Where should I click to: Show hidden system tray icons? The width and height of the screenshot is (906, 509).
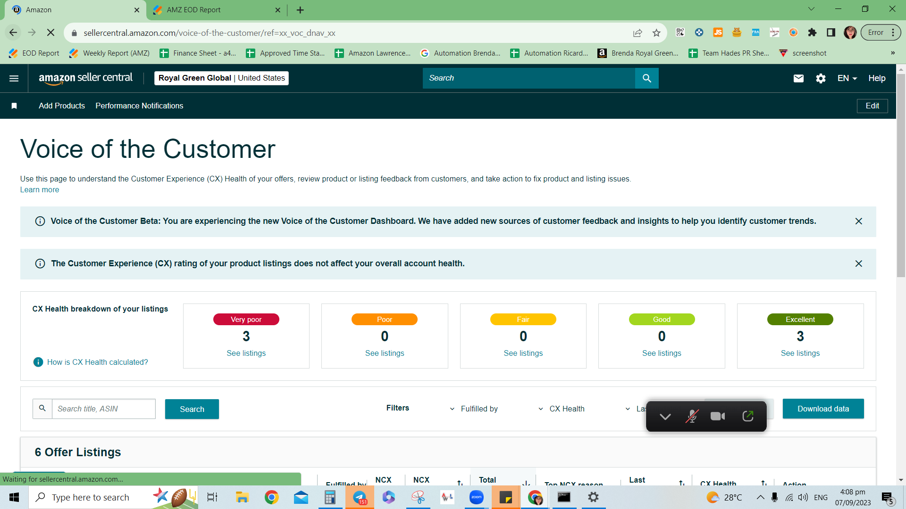click(760, 497)
